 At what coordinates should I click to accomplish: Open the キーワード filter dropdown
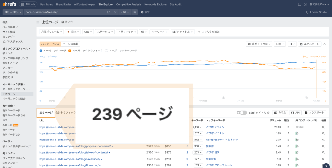[x=159, y=32]
